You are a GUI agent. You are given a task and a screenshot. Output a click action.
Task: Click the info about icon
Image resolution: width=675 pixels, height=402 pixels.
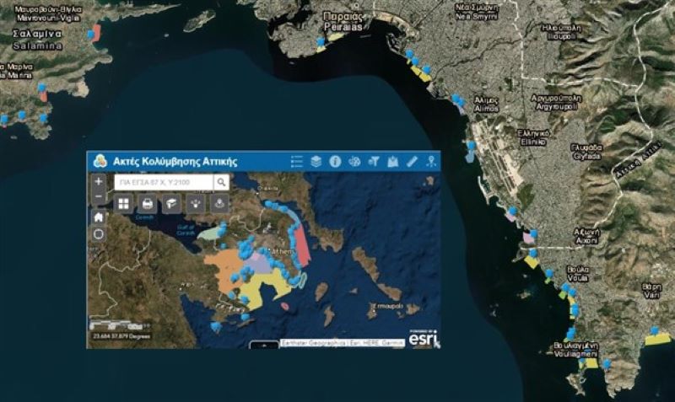(x=335, y=161)
